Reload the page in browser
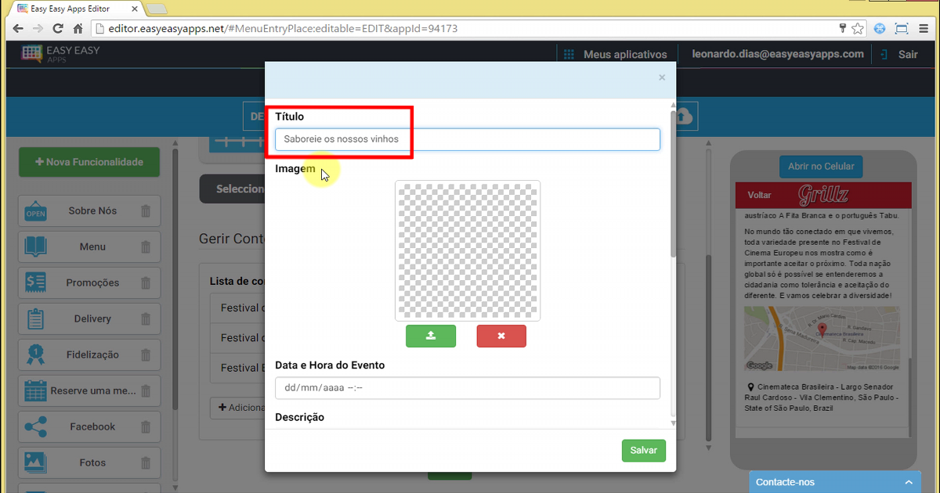 pyautogui.click(x=57, y=29)
